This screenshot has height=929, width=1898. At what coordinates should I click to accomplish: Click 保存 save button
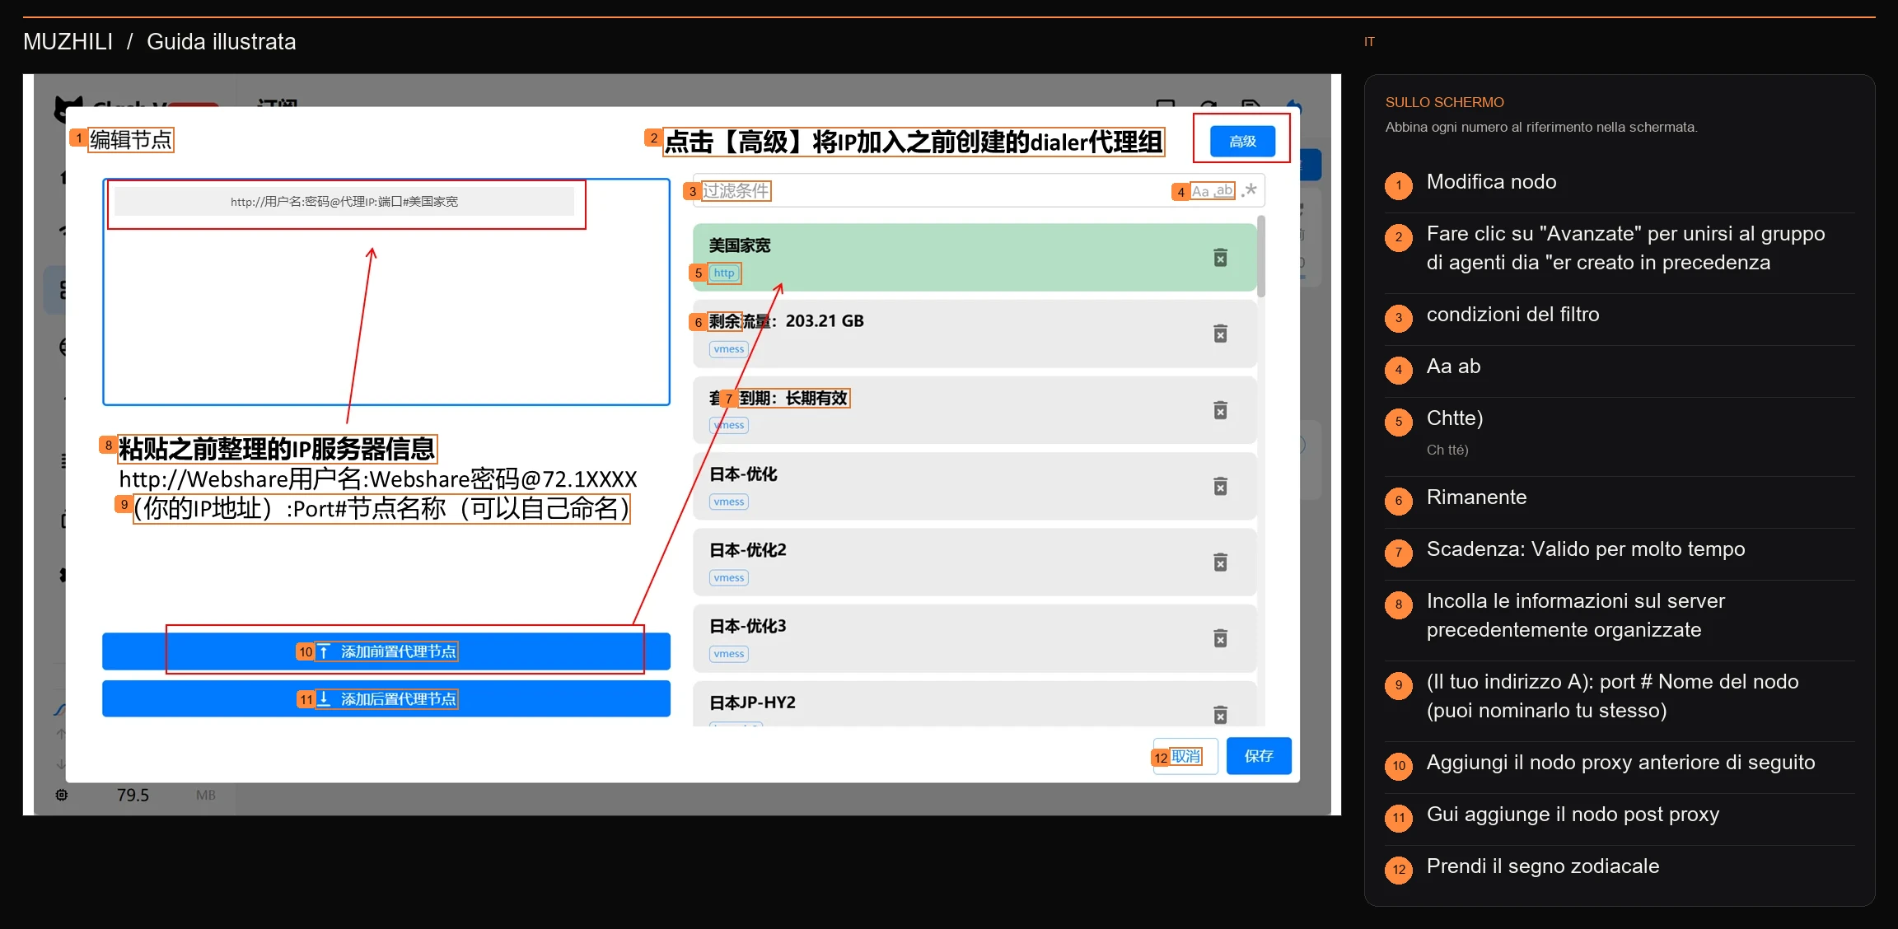tap(1259, 756)
